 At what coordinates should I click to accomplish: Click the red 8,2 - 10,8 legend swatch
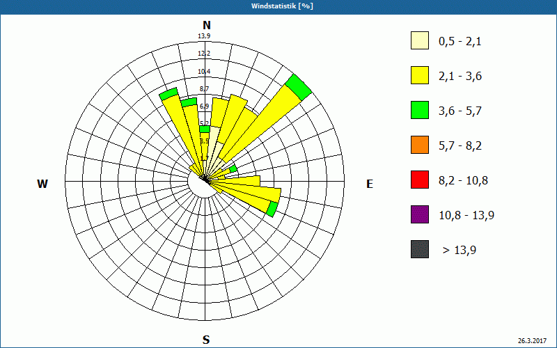coord(420,180)
